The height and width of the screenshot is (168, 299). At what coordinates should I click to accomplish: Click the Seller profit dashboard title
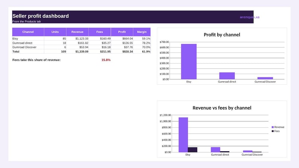coord(40,16)
